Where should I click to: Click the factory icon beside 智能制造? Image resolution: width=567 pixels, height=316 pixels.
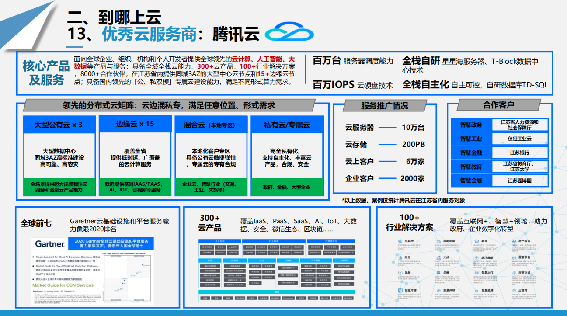(x=438, y=241)
